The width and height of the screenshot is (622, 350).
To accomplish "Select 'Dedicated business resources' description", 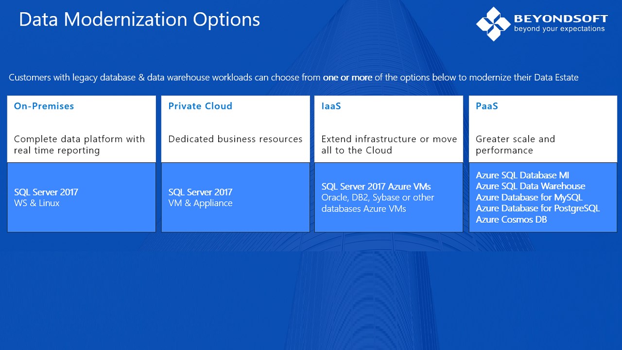I will pyautogui.click(x=235, y=139).
